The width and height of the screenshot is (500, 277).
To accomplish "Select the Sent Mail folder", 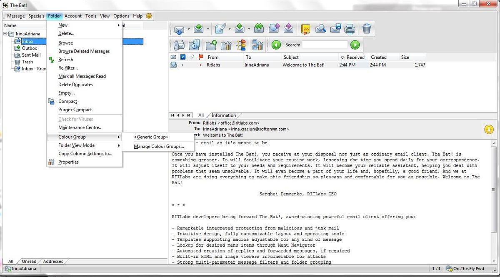I will tap(31, 55).
